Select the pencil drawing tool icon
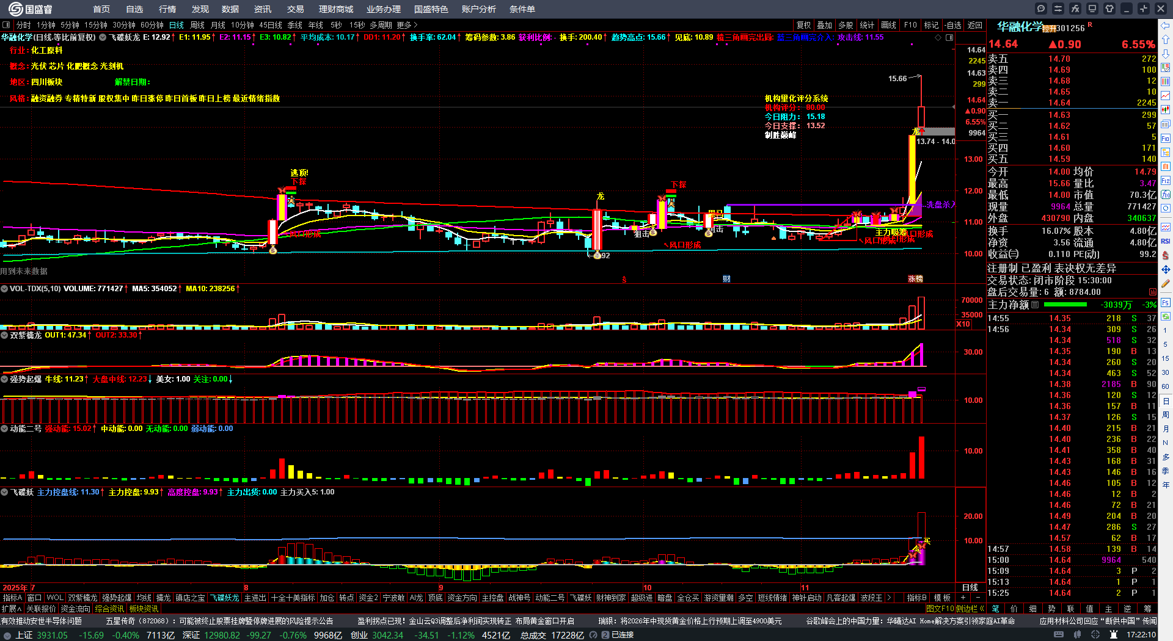Viewport: 1173px width, 641px height. 1166,284
